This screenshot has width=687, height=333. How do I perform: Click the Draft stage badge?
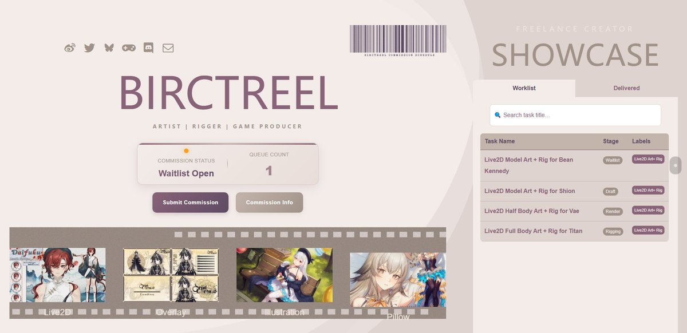610,192
